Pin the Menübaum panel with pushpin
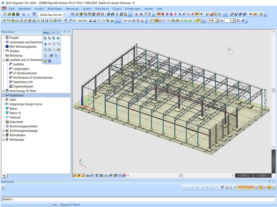 [64, 32]
